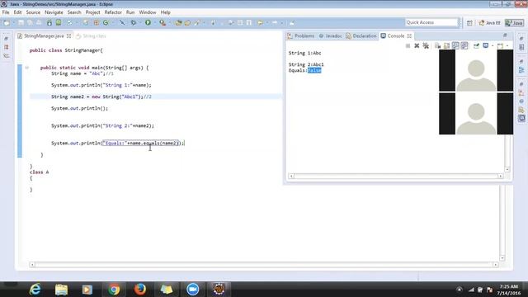The image size is (528, 297).
Task: Open the Run configurations dropdown arrow
Action: point(154,23)
